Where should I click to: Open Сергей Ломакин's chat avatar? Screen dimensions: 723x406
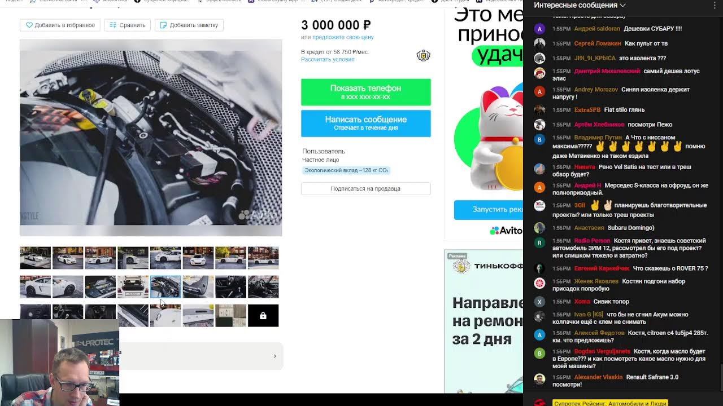(x=539, y=43)
